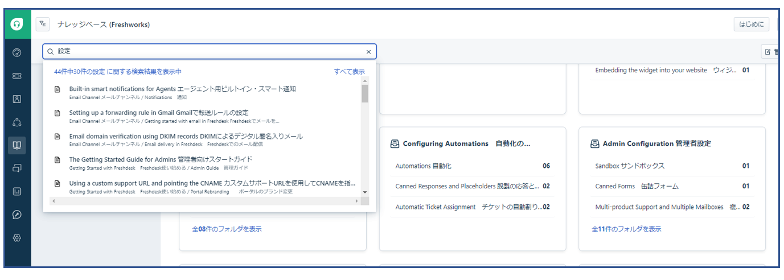Click document icon of DKIM verification result
Viewport: 784px width, 280px height.
57,137
